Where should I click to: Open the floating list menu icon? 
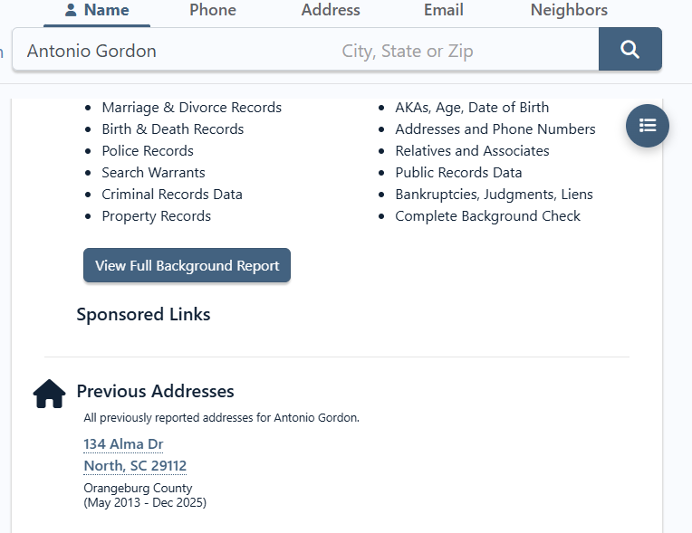click(647, 126)
